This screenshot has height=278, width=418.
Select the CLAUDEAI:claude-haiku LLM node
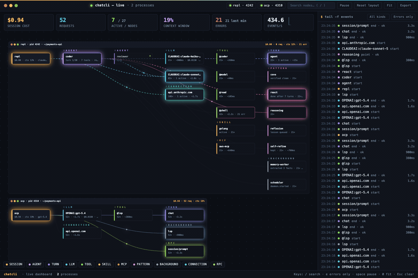[x=184, y=58]
